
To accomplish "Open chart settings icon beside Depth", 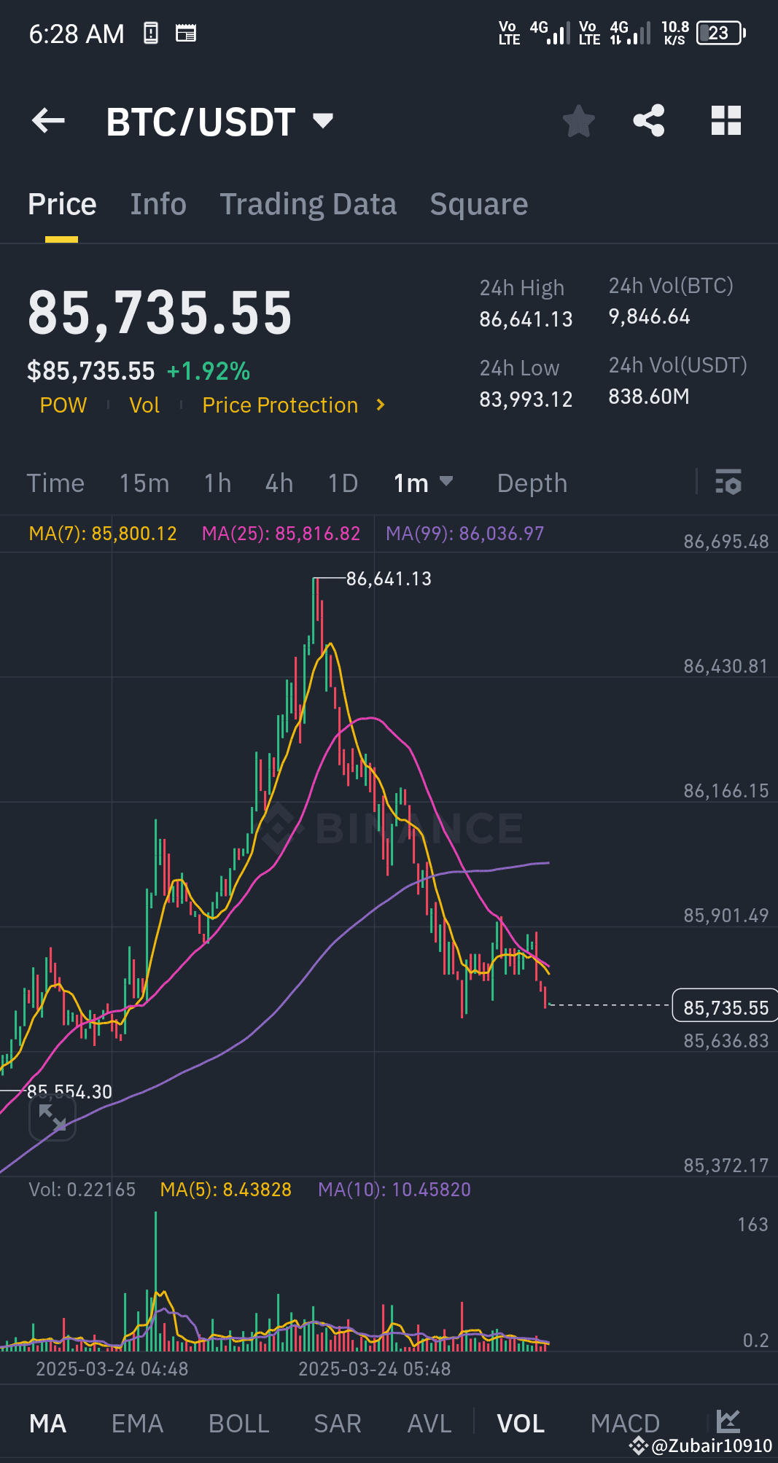I will click(728, 483).
